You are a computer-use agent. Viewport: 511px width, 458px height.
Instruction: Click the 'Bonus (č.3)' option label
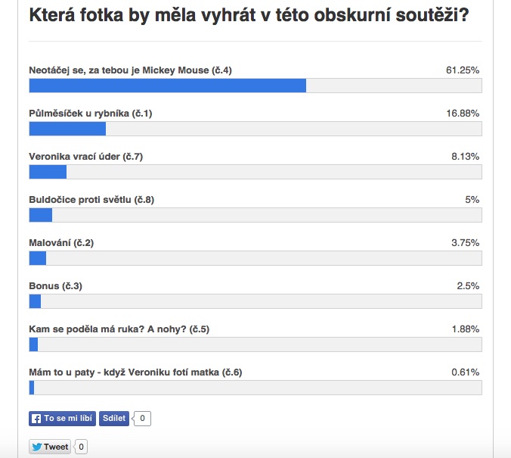click(x=55, y=286)
